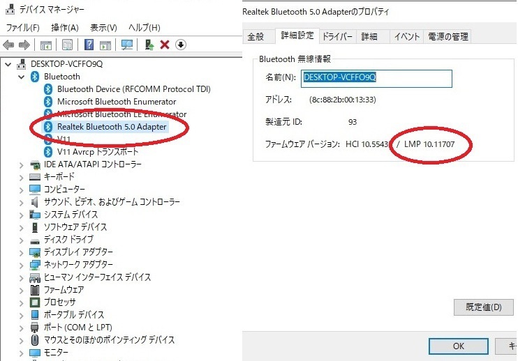Click the Update driver toolbar icon
Viewport: 518px width, 361px height.
pyautogui.click(x=149, y=45)
